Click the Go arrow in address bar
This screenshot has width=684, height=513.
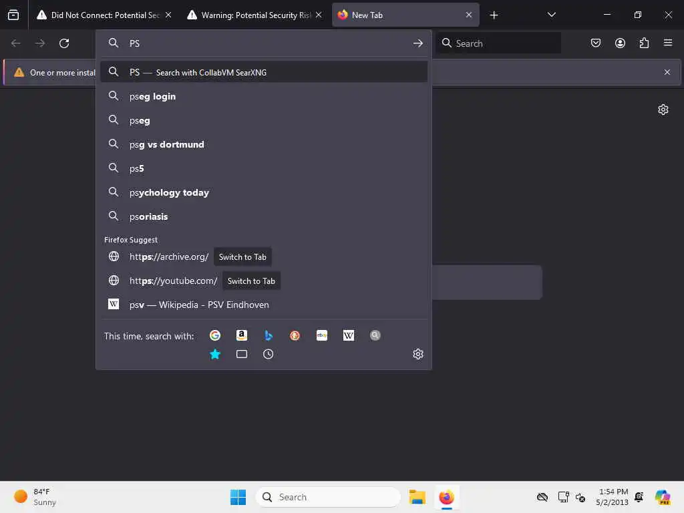click(x=418, y=43)
